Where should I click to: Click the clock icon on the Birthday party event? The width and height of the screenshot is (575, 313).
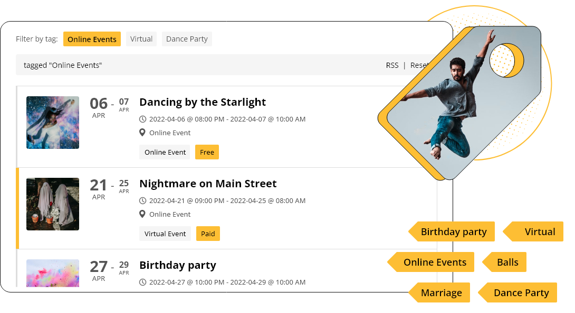pyautogui.click(x=142, y=282)
